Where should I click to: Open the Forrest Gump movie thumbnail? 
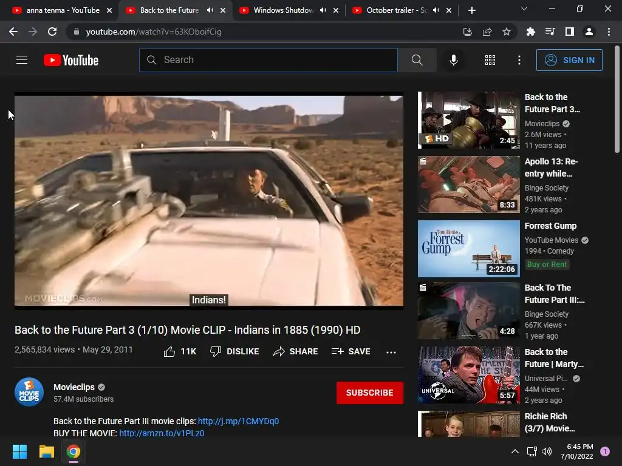pyautogui.click(x=469, y=249)
